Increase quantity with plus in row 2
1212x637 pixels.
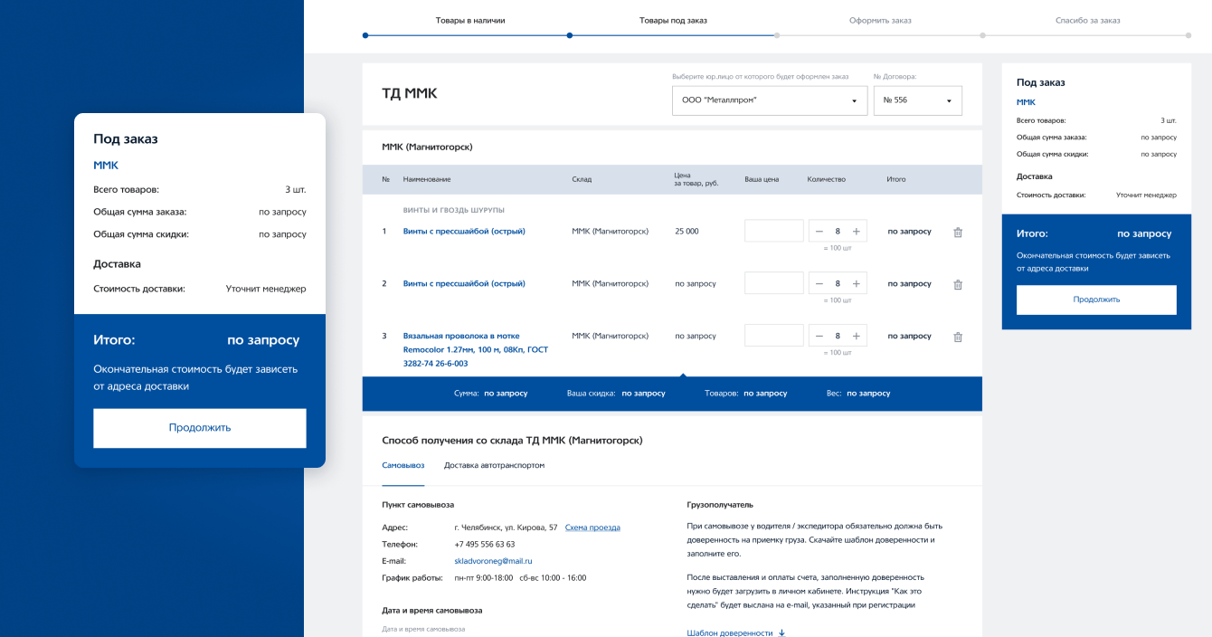pyautogui.click(x=856, y=284)
